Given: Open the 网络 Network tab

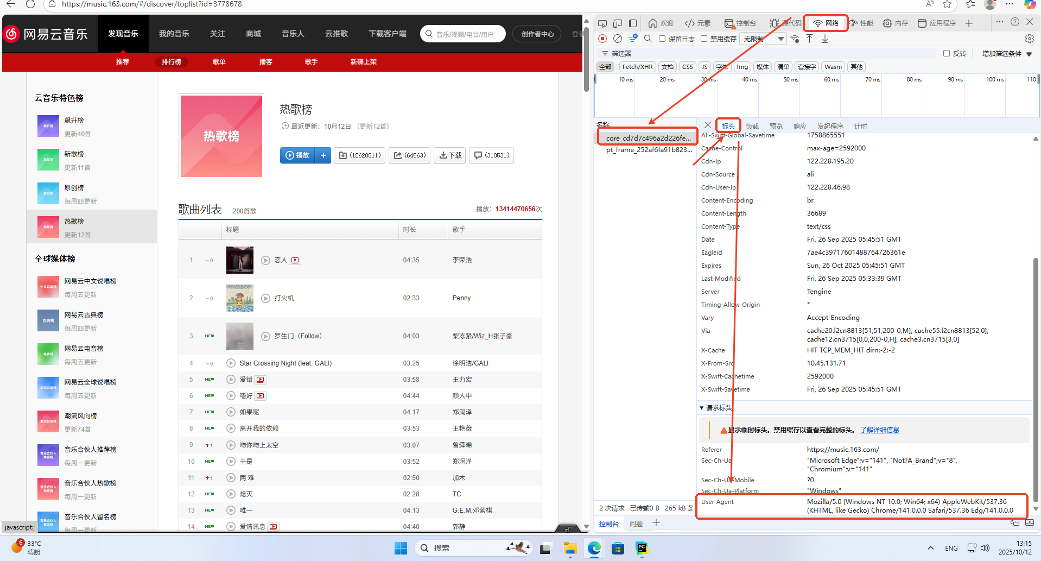Looking at the screenshot, I should [x=826, y=23].
